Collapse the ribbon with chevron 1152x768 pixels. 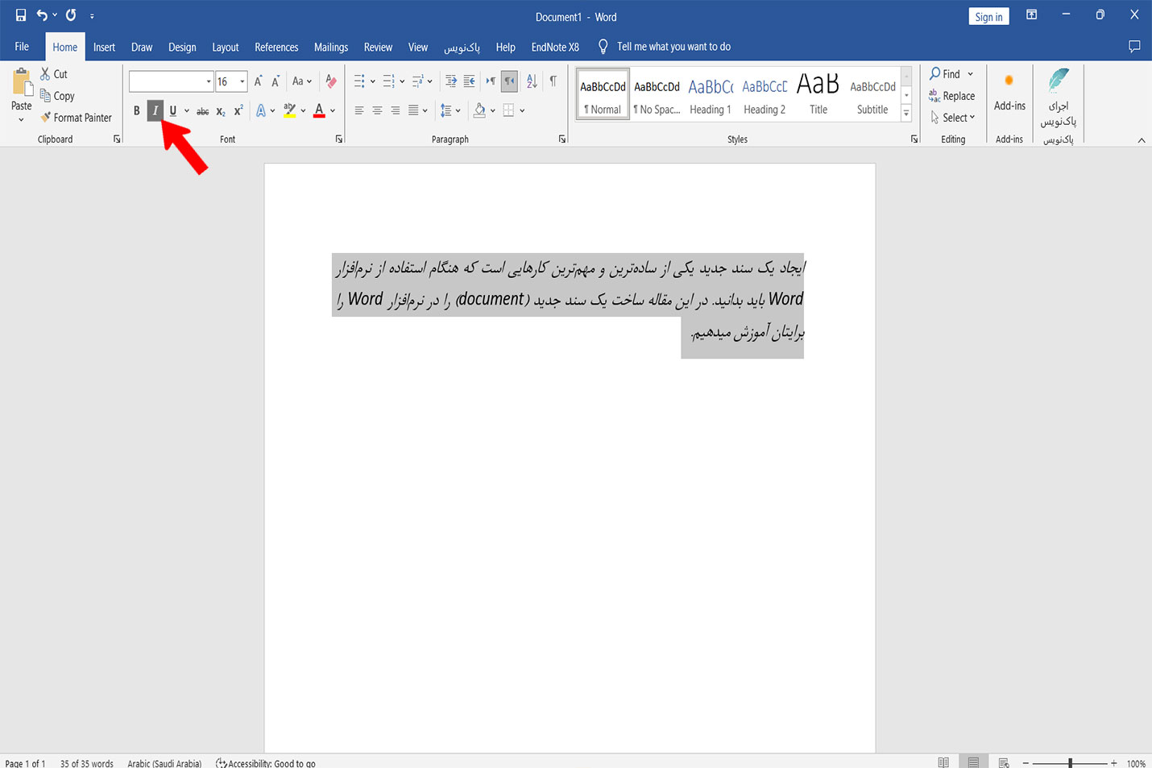(x=1141, y=140)
